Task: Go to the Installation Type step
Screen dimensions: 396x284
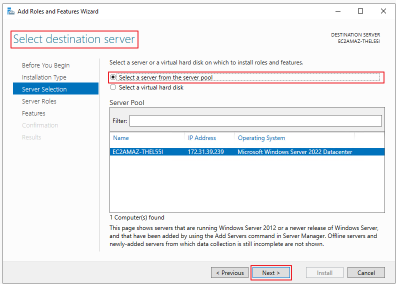Action: (44, 77)
